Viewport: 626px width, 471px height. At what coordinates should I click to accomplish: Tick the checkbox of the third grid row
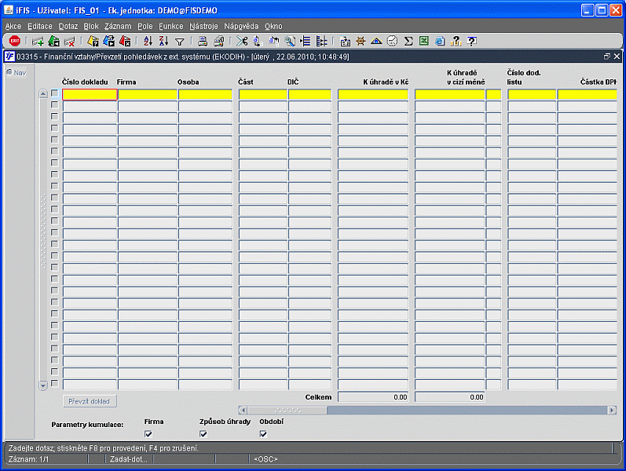55,116
